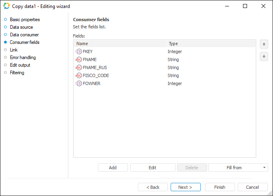The width and height of the screenshot is (273, 196).
Task: Click the string icon next to FNAME_RUS
Action: [78, 67]
